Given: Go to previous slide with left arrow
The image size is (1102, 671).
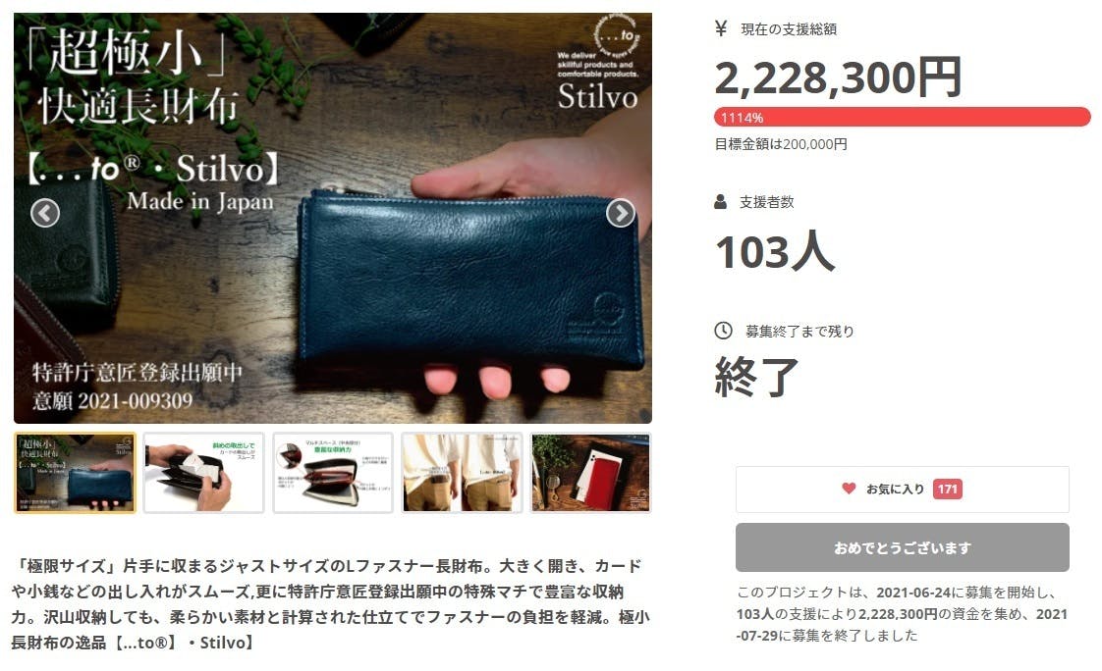Looking at the screenshot, I should point(45,213).
